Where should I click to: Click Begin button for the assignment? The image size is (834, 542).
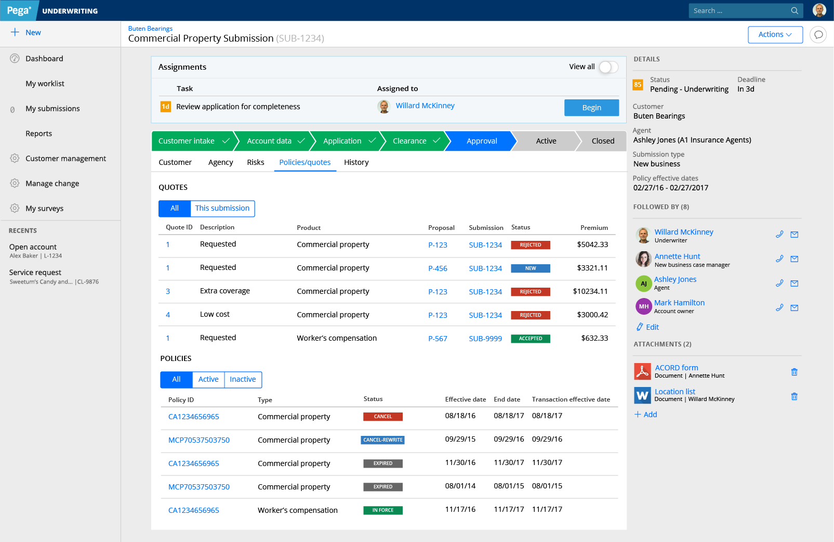click(591, 108)
